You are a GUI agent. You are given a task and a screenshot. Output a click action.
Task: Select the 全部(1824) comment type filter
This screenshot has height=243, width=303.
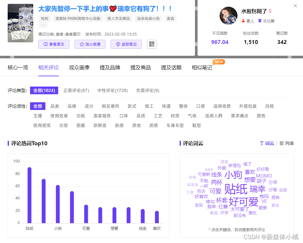44,90
